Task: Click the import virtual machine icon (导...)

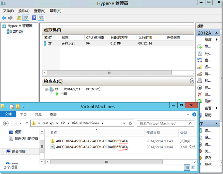Action: (200, 46)
